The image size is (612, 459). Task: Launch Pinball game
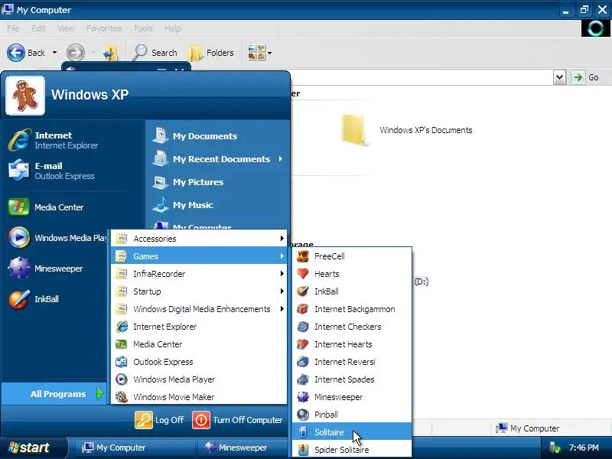click(x=352, y=415)
